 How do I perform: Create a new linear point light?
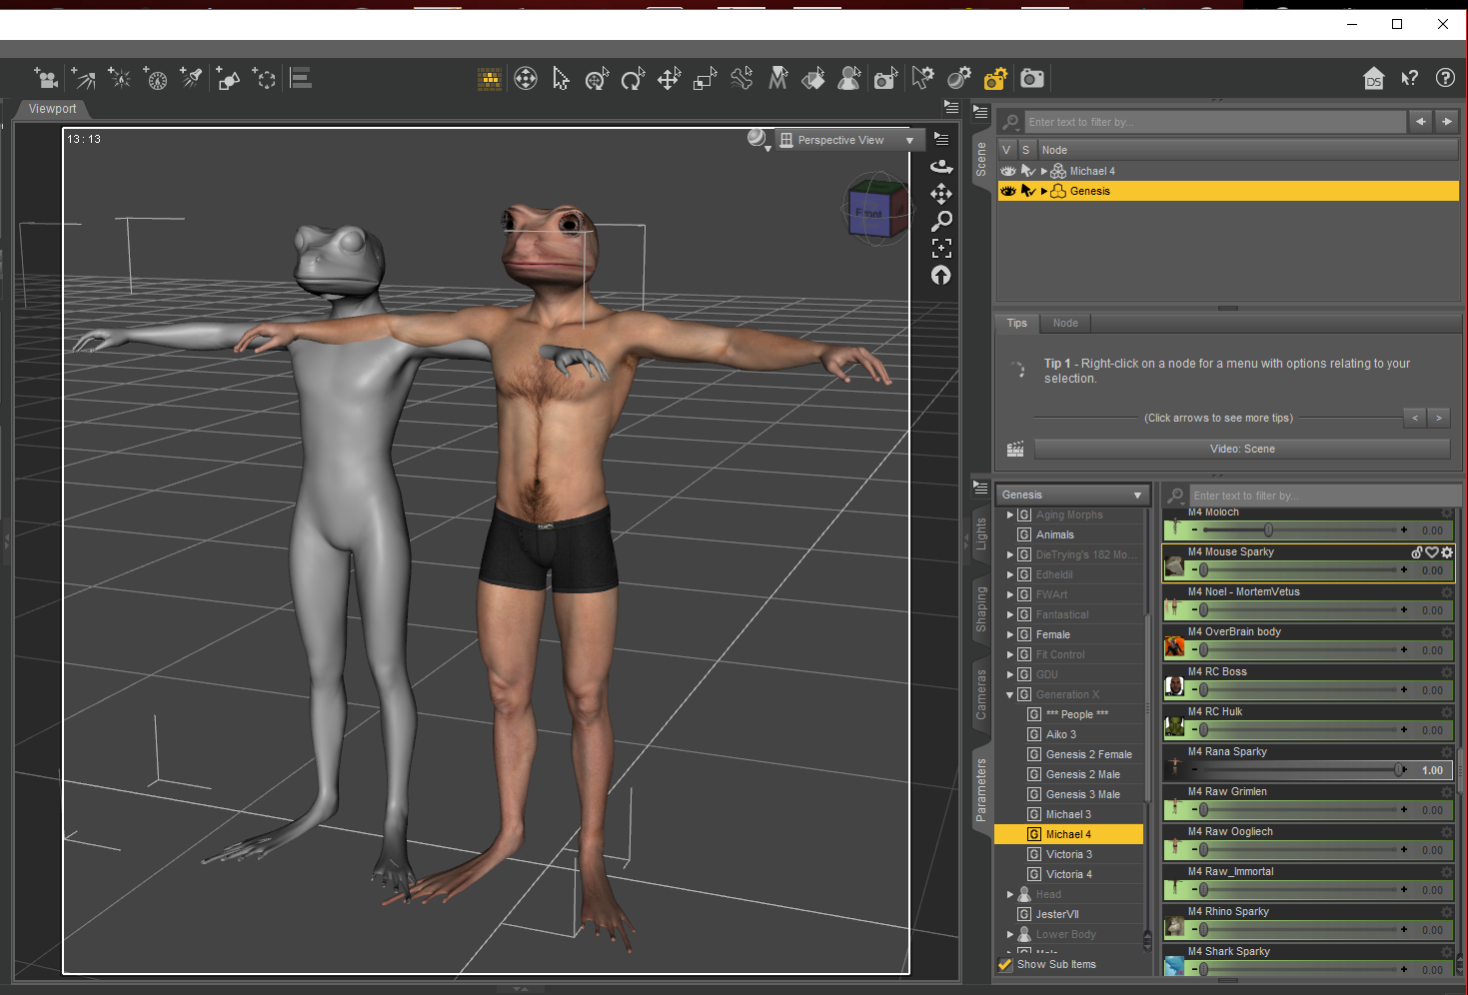point(155,78)
